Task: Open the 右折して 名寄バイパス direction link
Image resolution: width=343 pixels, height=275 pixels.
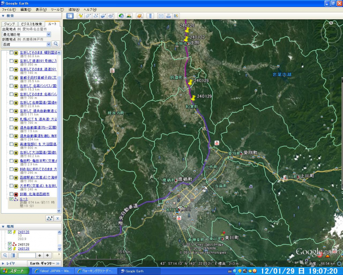Action: [x=38, y=86]
